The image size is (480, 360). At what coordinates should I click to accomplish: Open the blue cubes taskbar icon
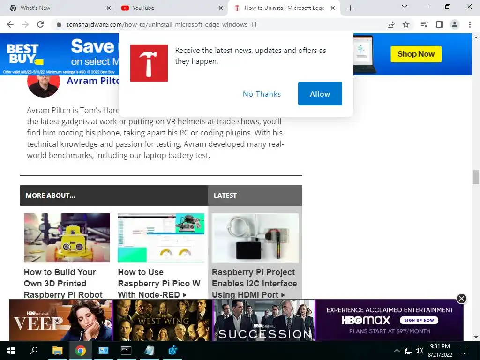(x=172, y=351)
